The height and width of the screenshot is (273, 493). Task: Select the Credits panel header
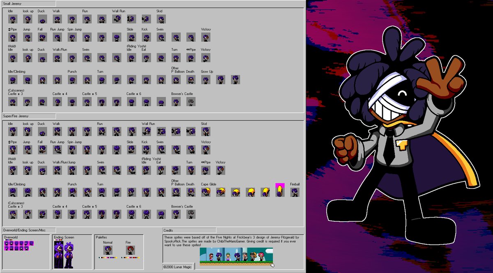[x=189, y=230]
